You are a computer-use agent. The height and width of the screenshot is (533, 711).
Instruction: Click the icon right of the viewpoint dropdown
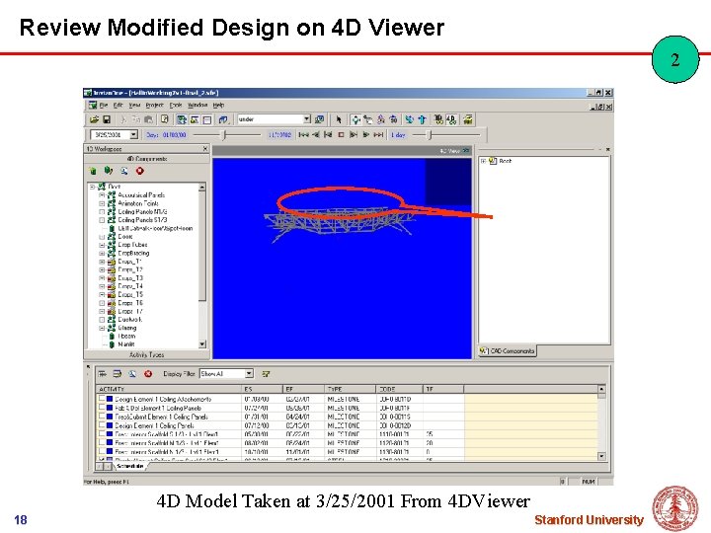pos(320,119)
